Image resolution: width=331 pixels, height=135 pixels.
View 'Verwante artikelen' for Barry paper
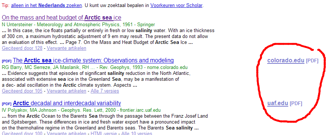(x=66, y=91)
